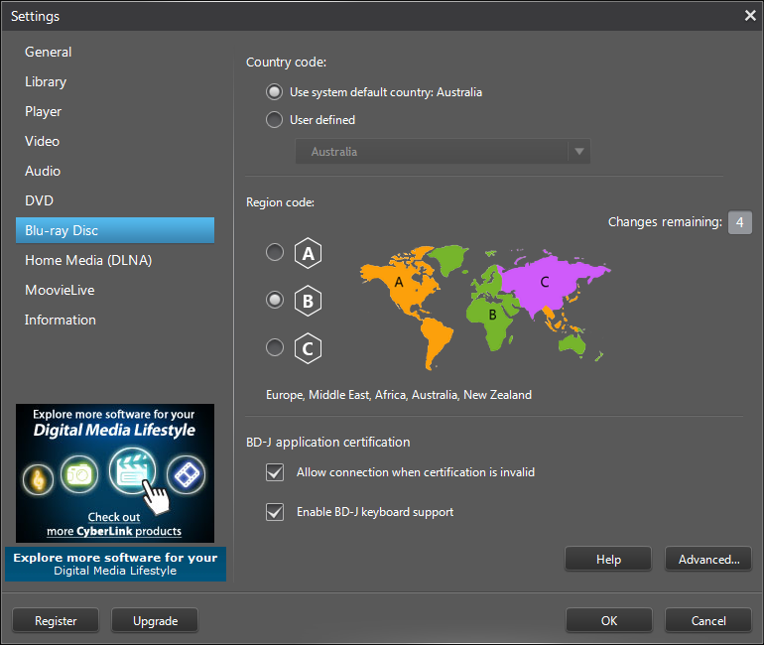Click the flame icon in ad banner
This screenshot has height=645, width=764.
coord(38,479)
